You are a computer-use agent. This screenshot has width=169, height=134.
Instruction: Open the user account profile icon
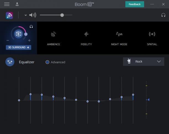coord(17,4)
